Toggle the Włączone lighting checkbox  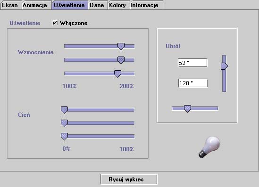pos(55,23)
